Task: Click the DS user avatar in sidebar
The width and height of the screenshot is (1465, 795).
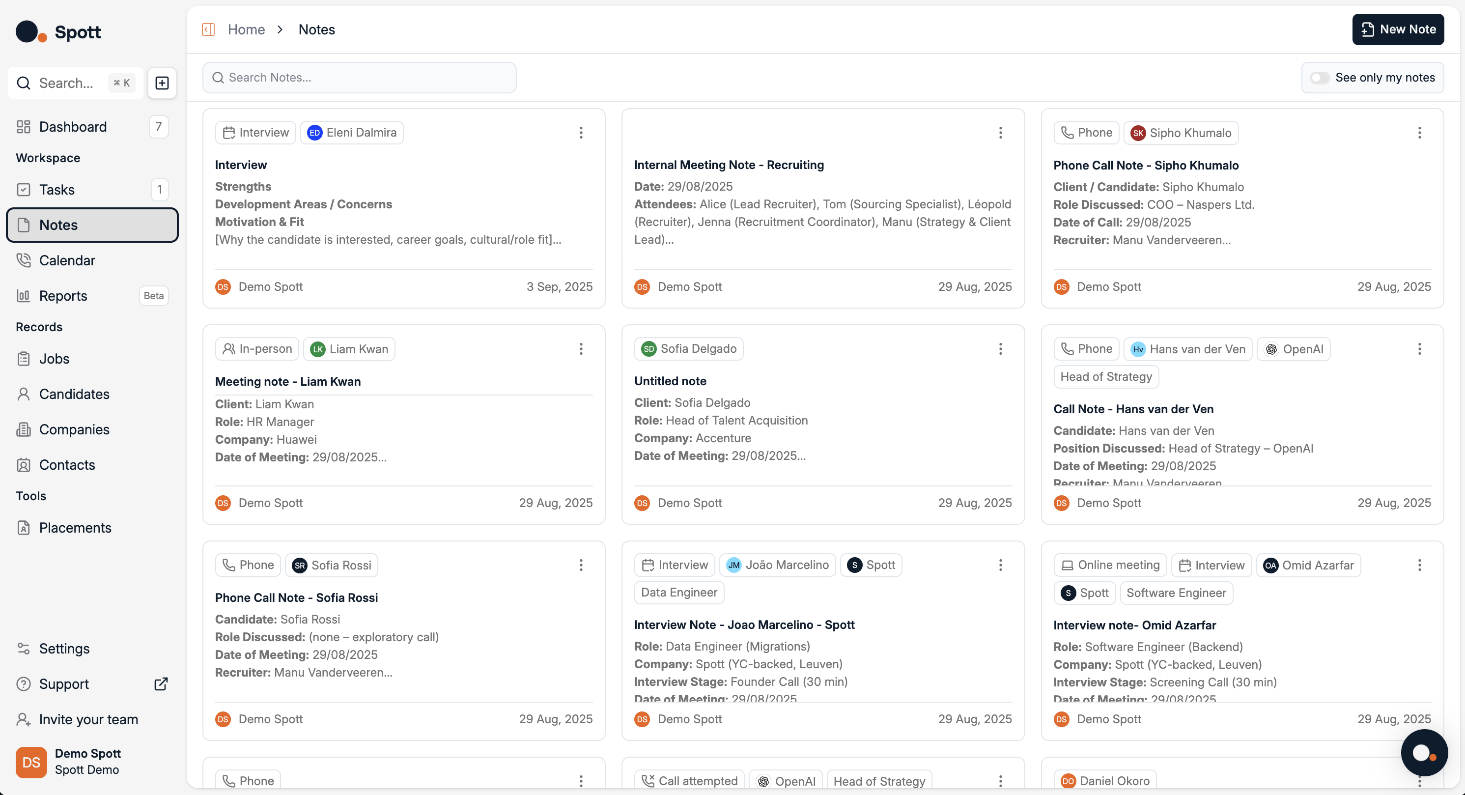Action: tap(31, 762)
